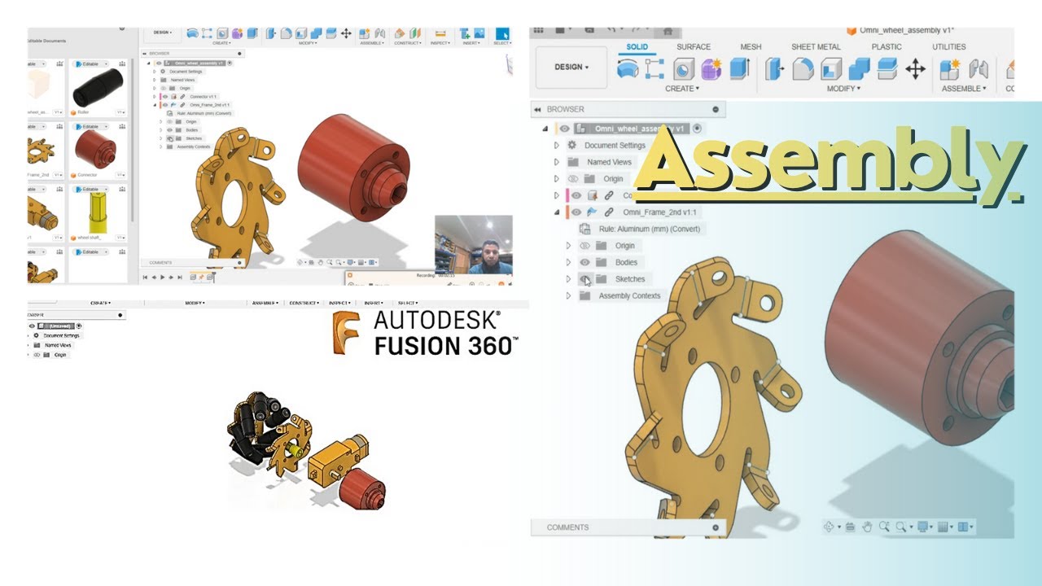Toggle eye on Connector component row, enlarged browser
The image size is (1042, 586).
pos(576,195)
